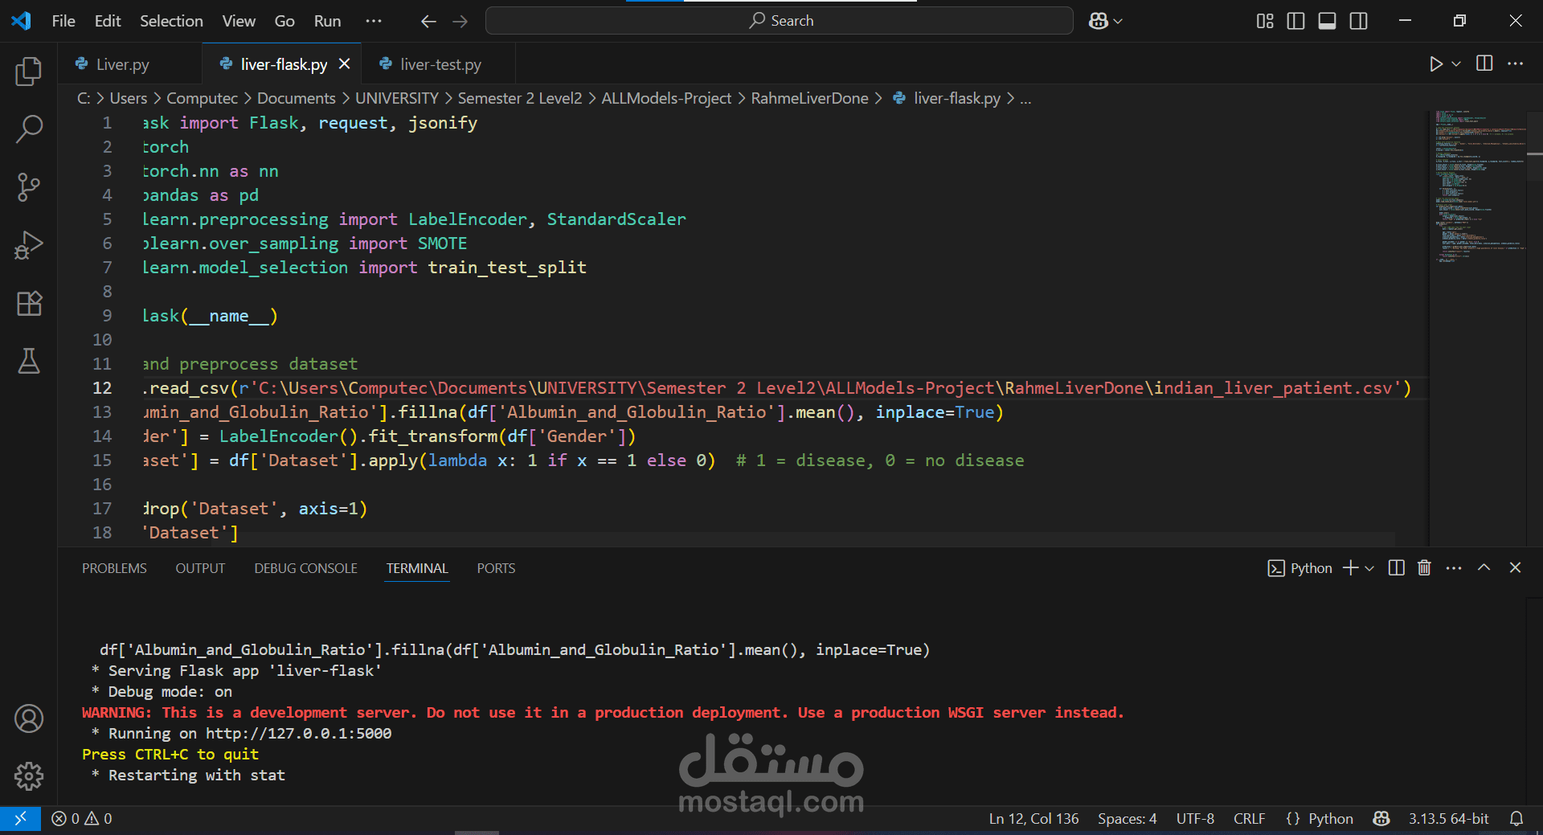
Task: Toggle bottom panel visibility
Action: pos(1328,21)
